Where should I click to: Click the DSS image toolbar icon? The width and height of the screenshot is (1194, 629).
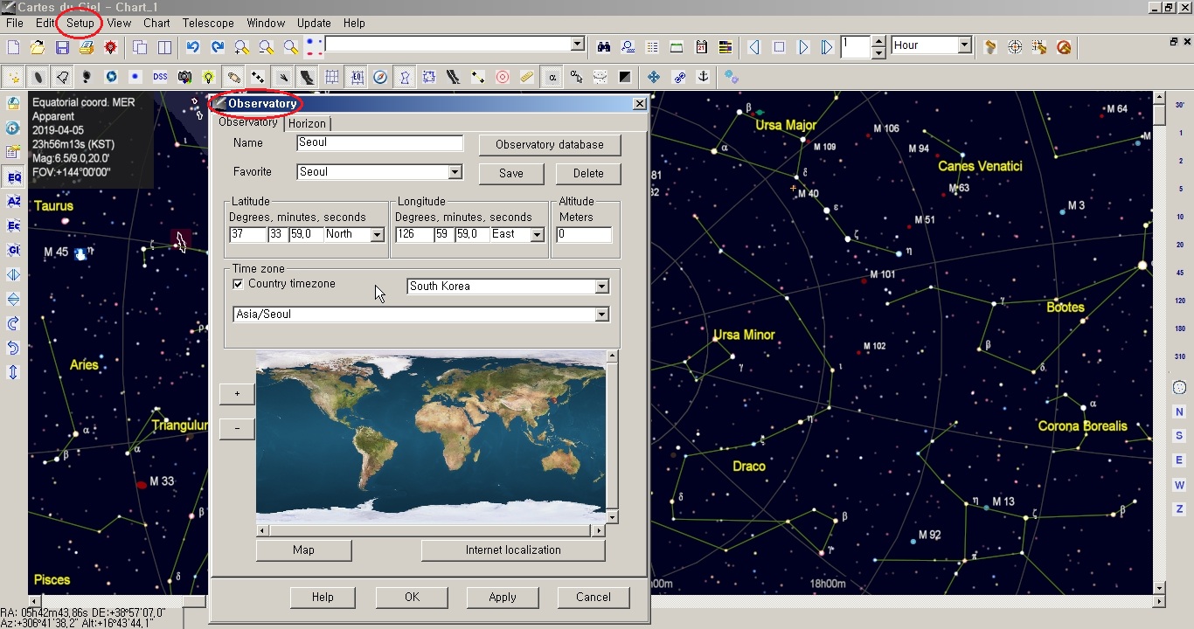160,78
